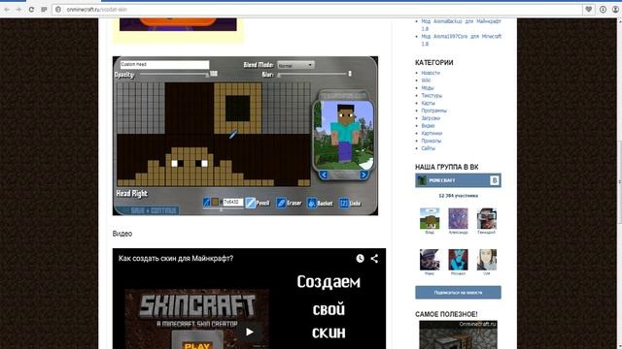This screenshot has width=622, height=349.
Task: Open VK member avatar Александр
Action: tap(458, 218)
